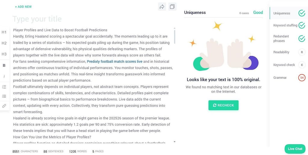Insert link with chain icon
Viewport: 308px width, 155px height.
click(4, 106)
